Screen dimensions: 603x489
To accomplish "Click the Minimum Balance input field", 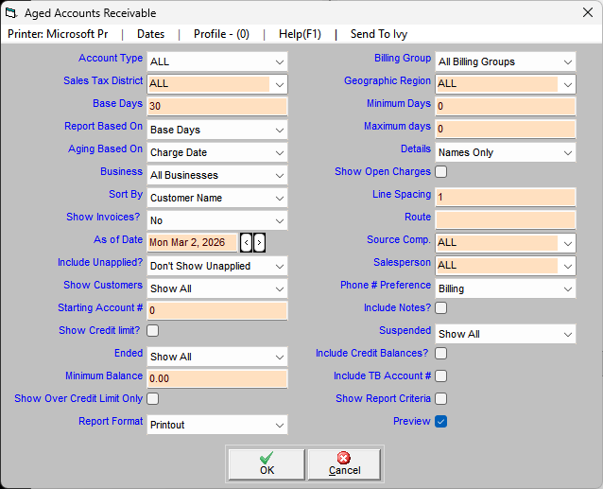I will [x=216, y=378].
